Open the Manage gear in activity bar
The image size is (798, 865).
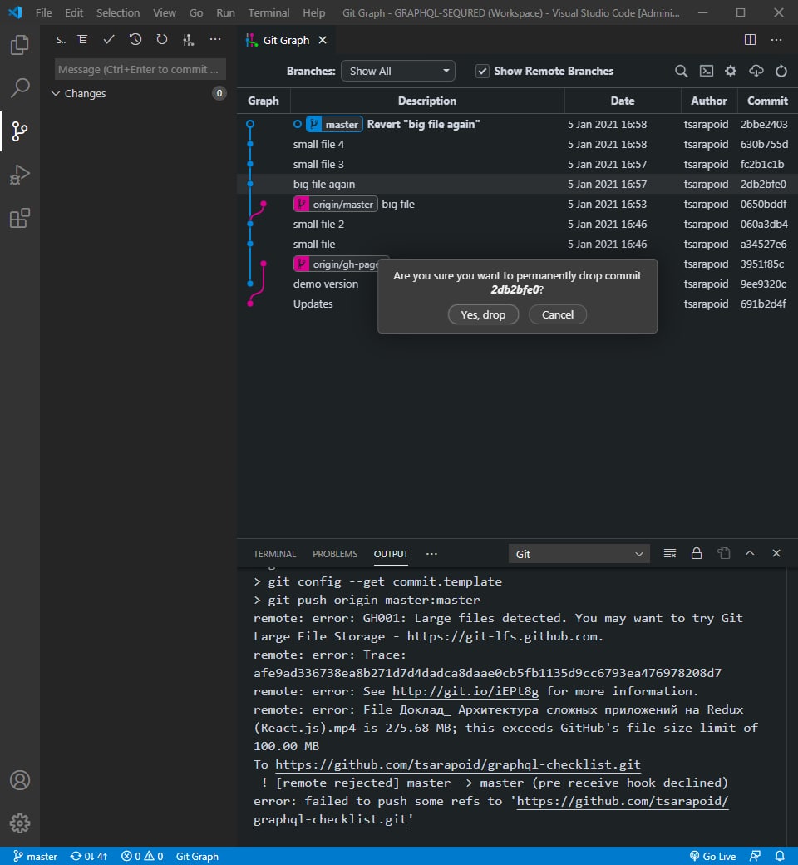point(20,823)
